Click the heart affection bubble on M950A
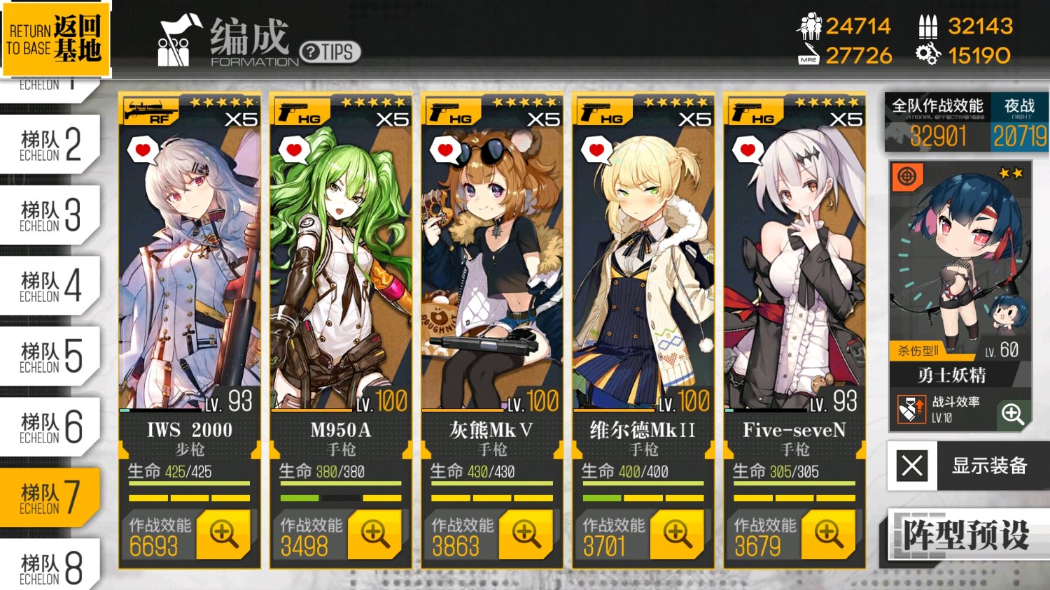Screen dimensions: 1050x590 click(295, 150)
